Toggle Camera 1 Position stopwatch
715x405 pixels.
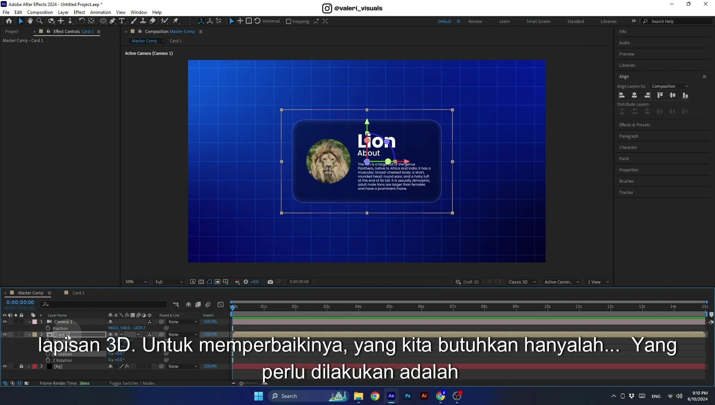(48, 328)
